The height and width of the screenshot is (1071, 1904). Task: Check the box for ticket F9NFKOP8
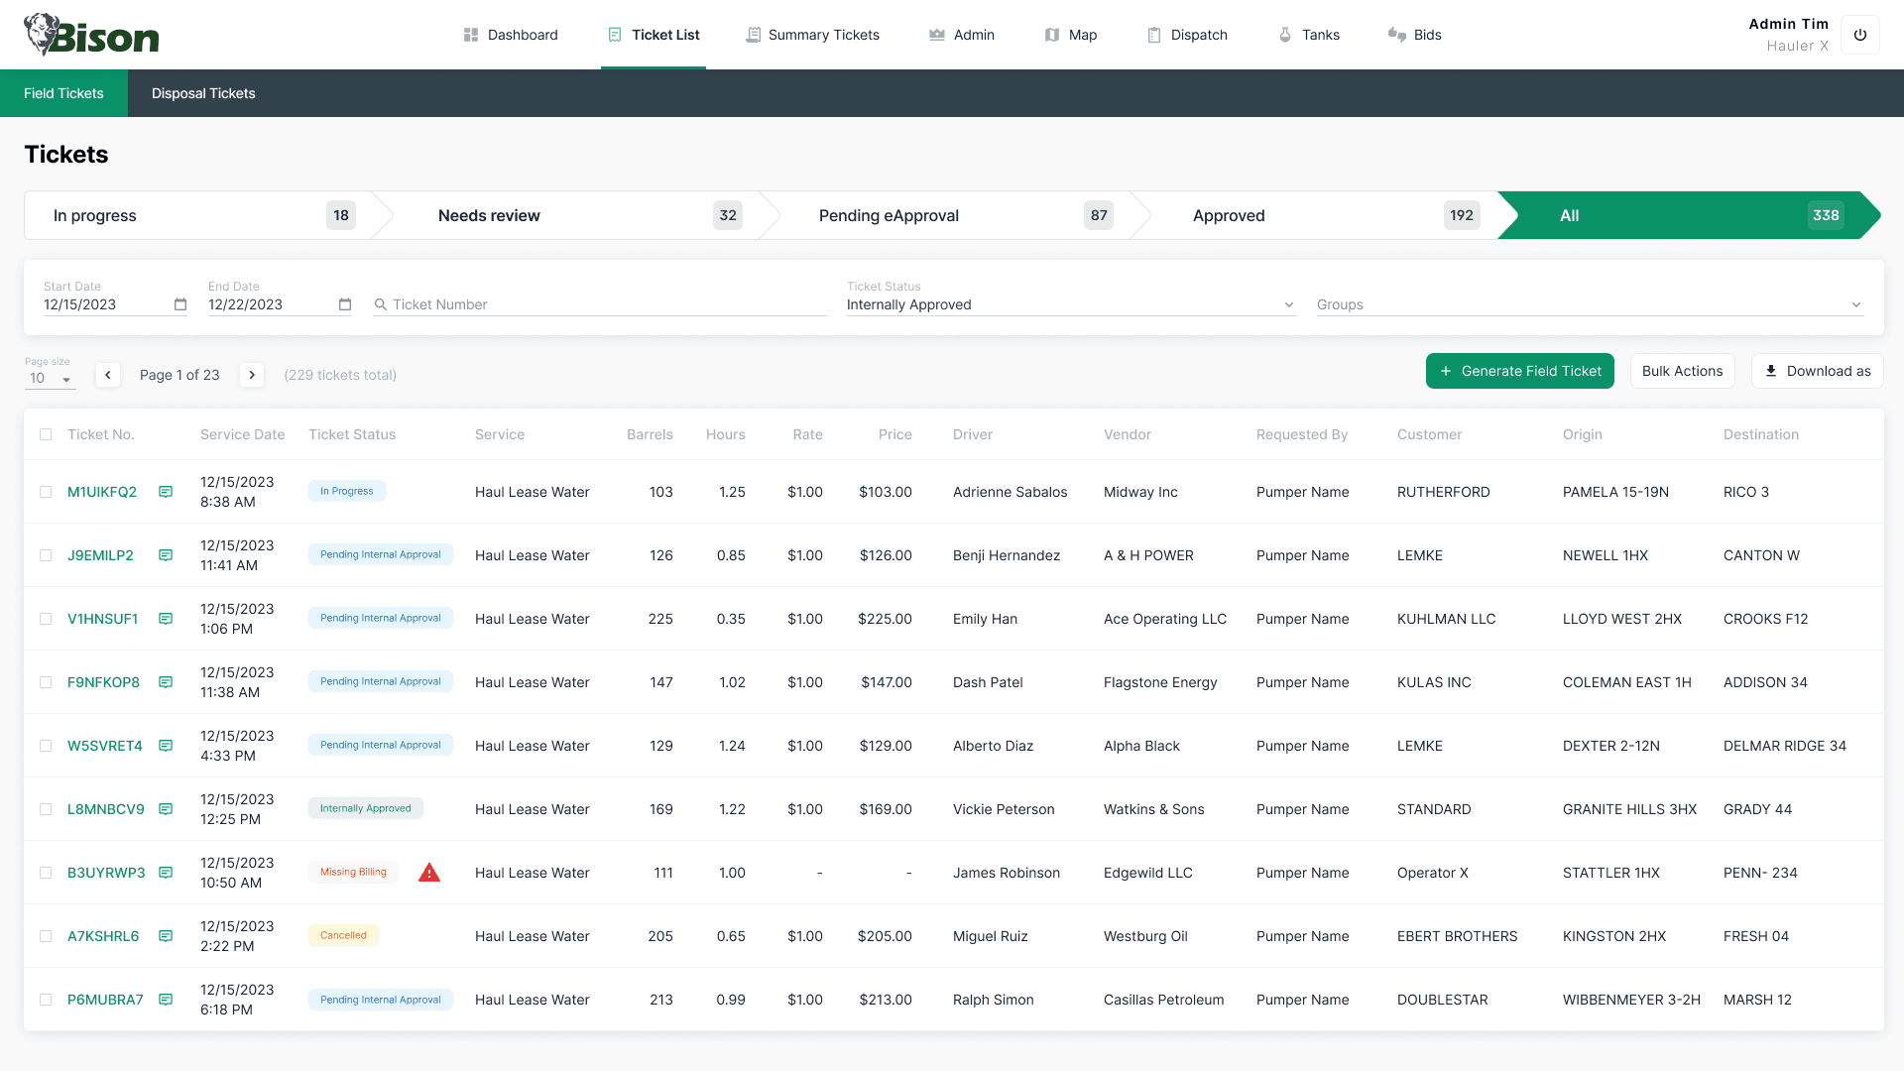tap(46, 682)
